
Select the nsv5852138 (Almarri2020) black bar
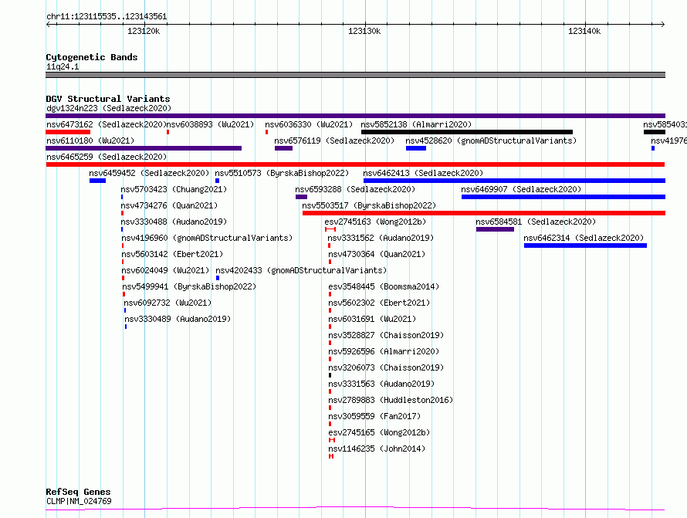point(467,132)
